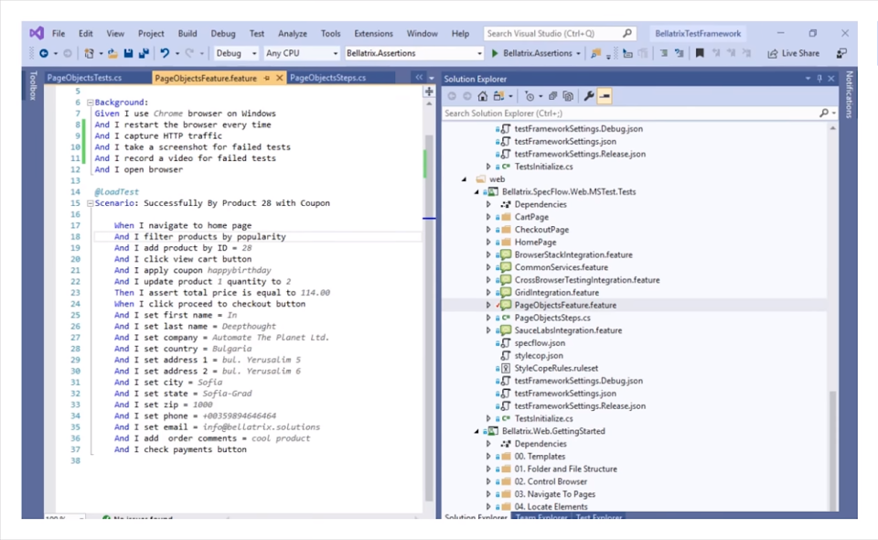Click Collapse All icon in Solution Explorer
Screen dimensions: 878x540
click(x=568, y=95)
